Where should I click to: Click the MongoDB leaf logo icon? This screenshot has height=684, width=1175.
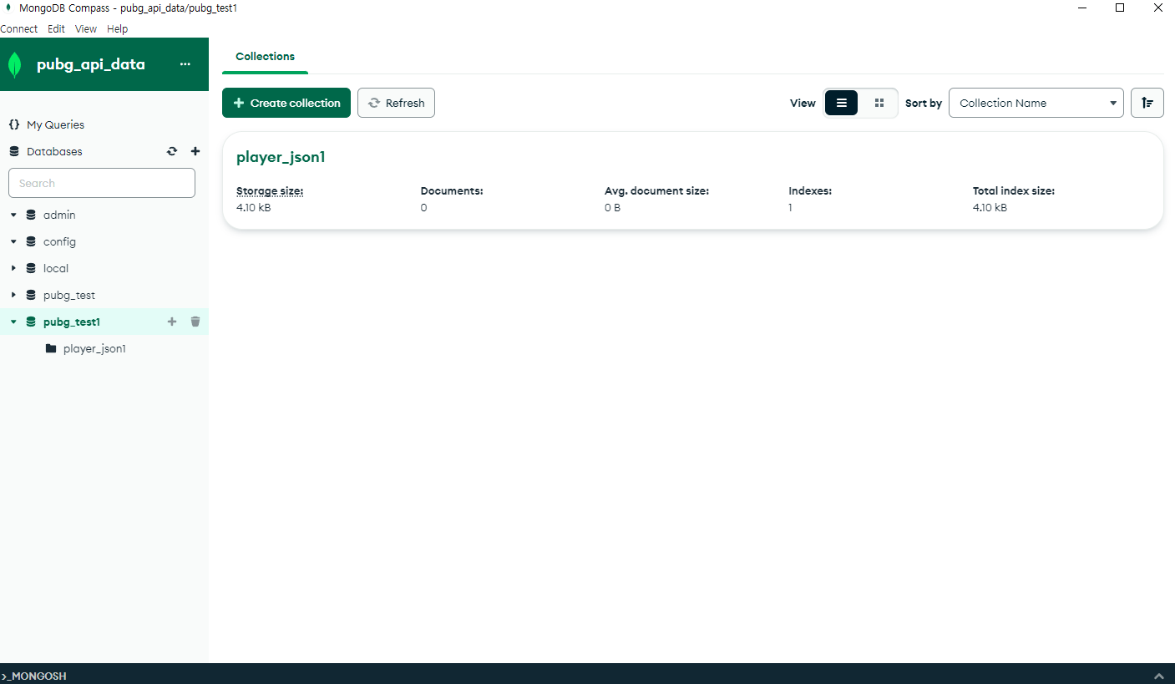[x=14, y=64]
